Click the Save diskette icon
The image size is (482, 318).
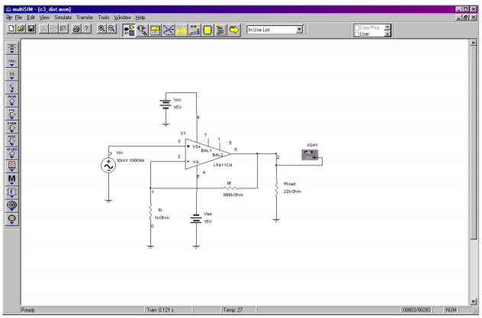pos(31,29)
